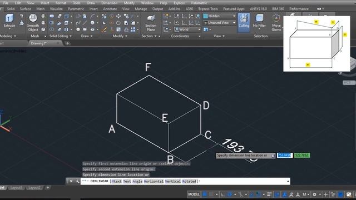Close the command line window
This screenshot has height=200, width=356.
point(71,181)
